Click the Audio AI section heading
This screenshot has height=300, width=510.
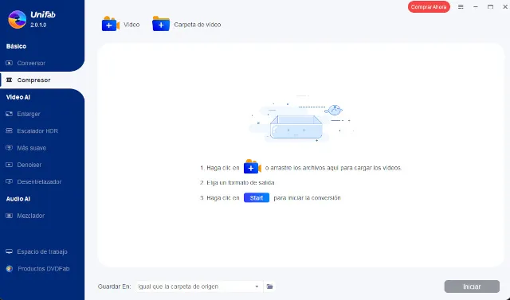pyautogui.click(x=18, y=199)
